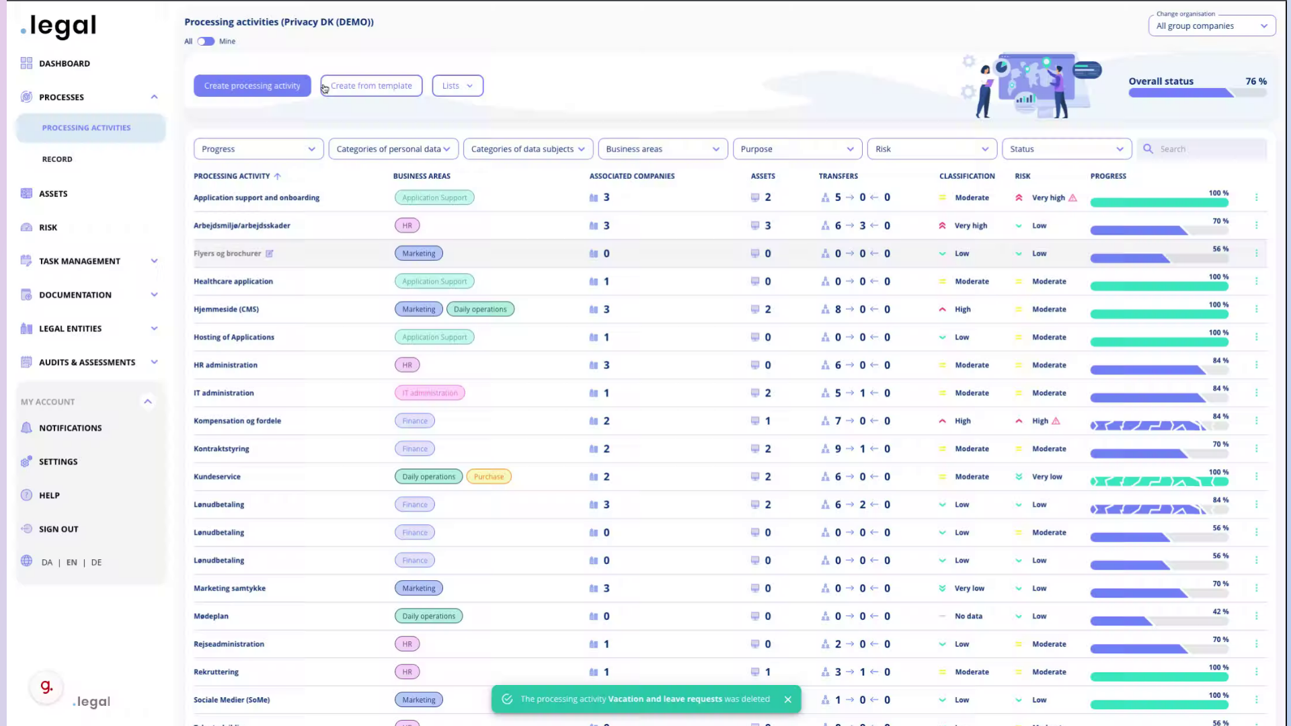Click the language globe icon
1291x726 pixels.
point(26,561)
